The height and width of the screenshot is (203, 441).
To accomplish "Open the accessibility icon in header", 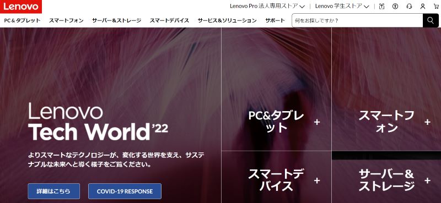I will (x=395, y=6).
